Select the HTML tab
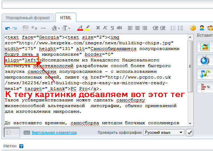The width and height of the screenshot is (213, 151). [x=66, y=18]
